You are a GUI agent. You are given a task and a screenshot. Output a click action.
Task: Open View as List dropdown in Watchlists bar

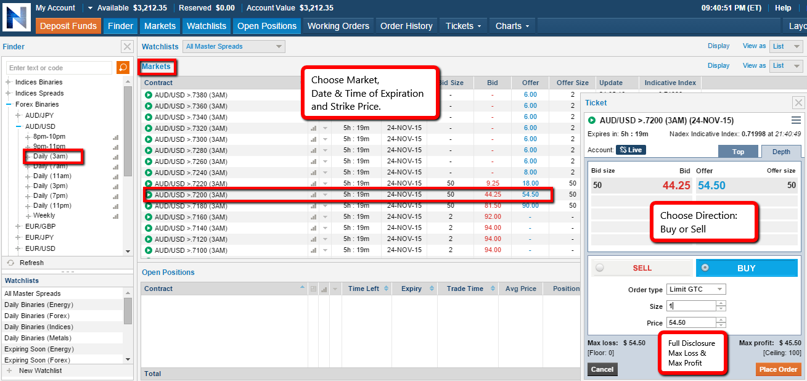point(787,46)
